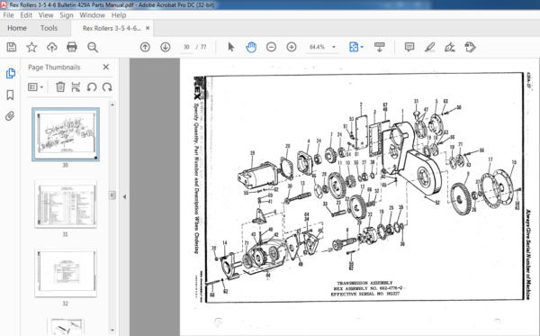
Task: Select the page 31 thumbnail
Action: pos(66,204)
